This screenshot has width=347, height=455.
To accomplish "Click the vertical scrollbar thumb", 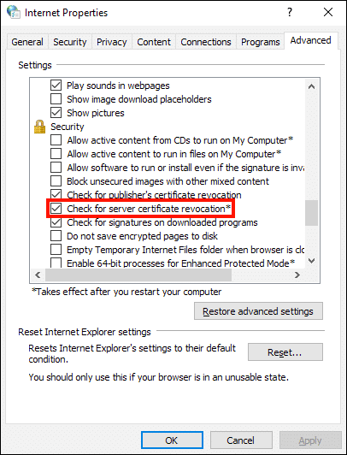I will click(312, 213).
